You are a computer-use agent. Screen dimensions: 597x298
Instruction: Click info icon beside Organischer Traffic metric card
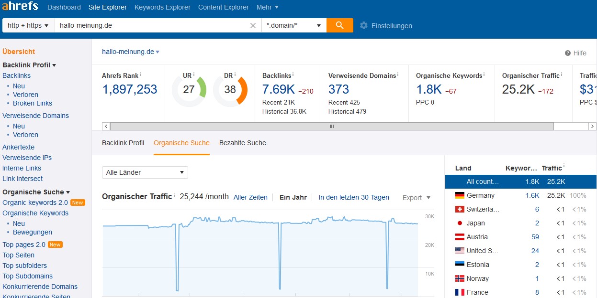pos(562,74)
